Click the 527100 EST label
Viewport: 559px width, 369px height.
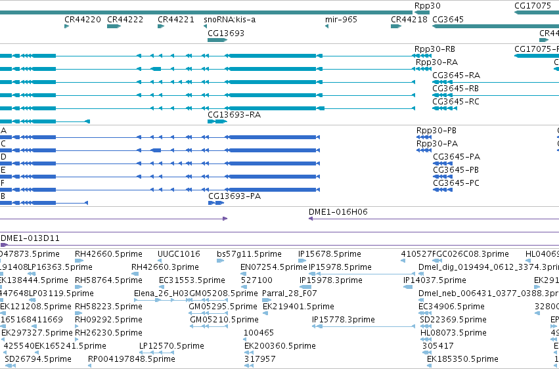click(257, 280)
